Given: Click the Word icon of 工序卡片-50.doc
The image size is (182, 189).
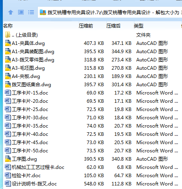Looking at the screenshot, I should pyautogui.click(x=8, y=150).
